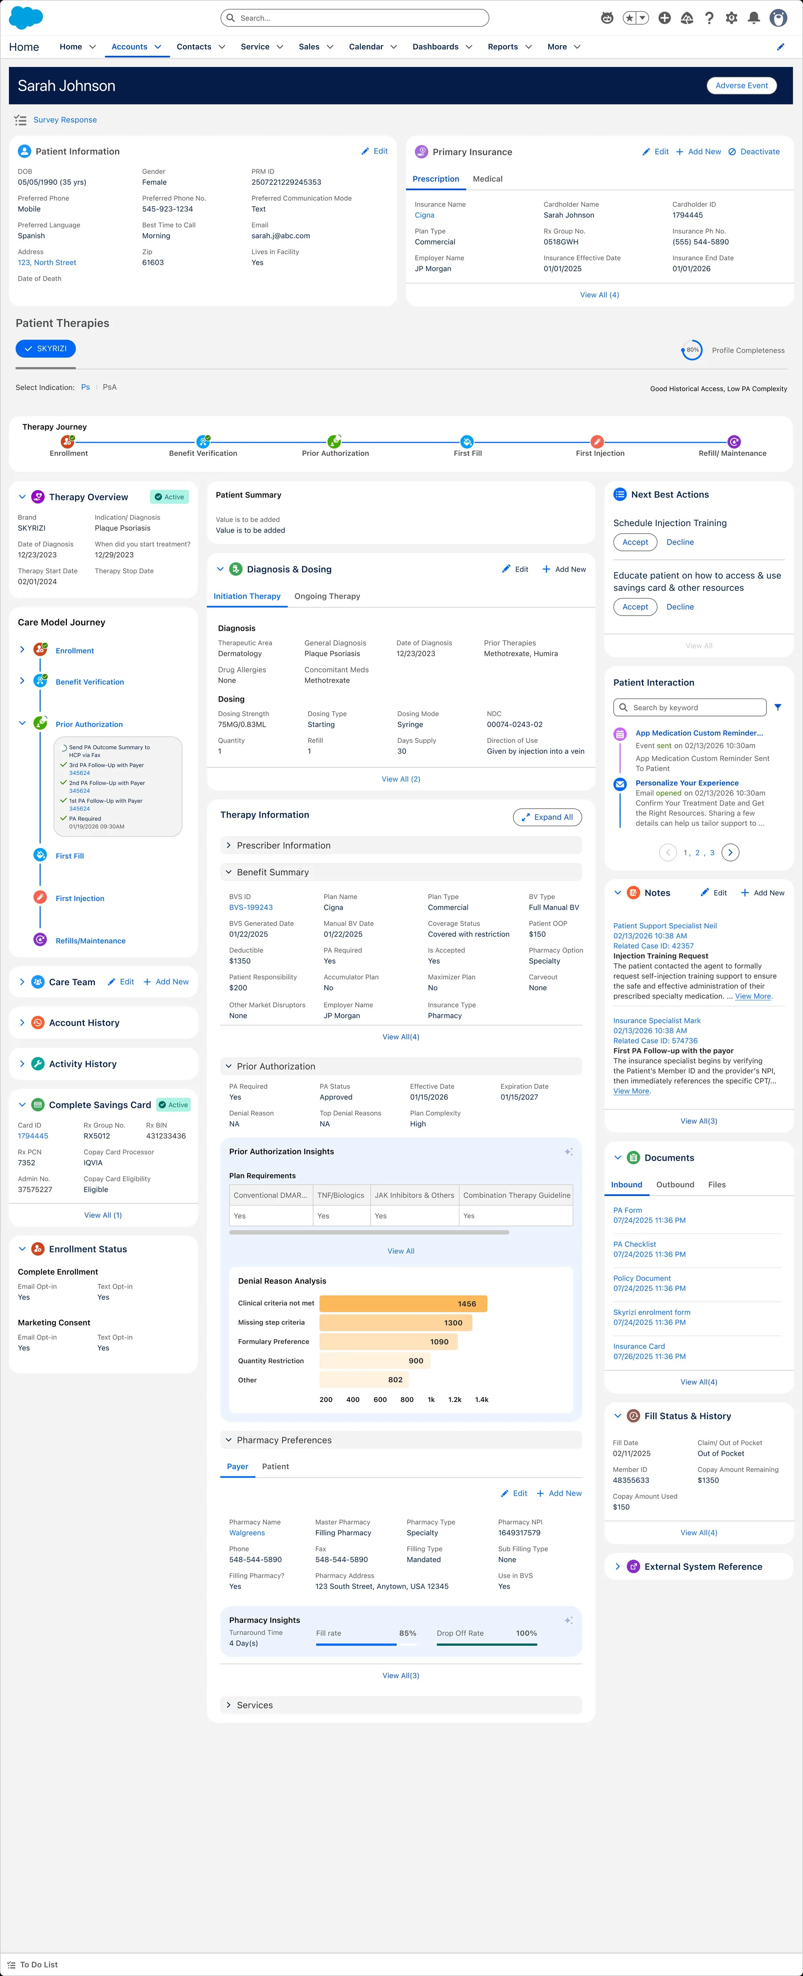Switch to the Medical insurance tab
Image resolution: width=803 pixels, height=1976 pixels.
click(x=488, y=179)
